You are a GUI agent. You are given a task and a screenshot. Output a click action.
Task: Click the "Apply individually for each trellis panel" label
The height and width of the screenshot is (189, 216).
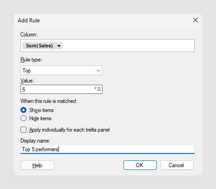click(69, 130)
